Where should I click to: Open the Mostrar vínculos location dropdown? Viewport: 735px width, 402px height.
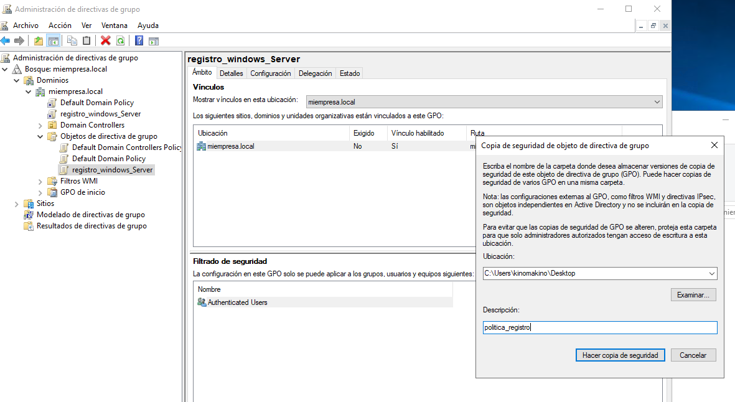(657, 102)
